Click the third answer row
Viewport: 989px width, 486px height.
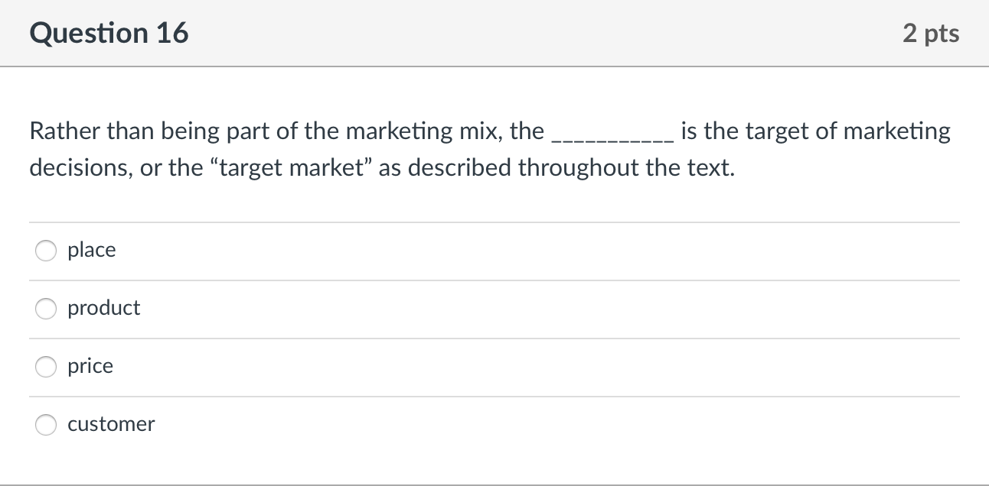[x=494, y=366]
